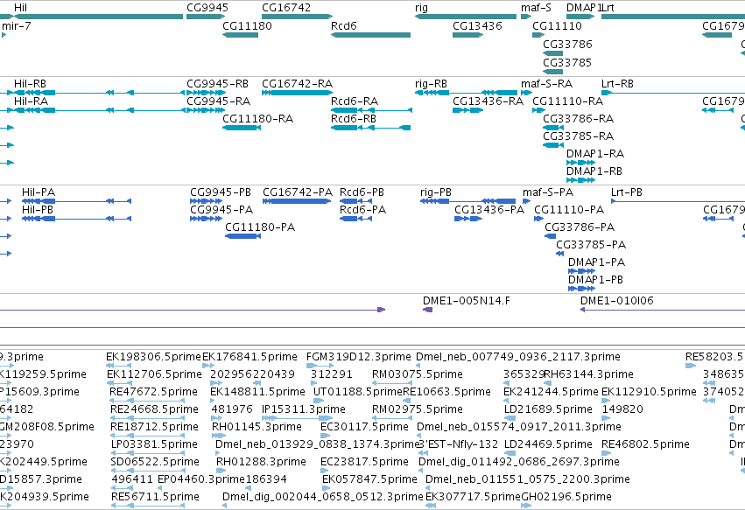Select the CG11110-RA transcript label
745x510 pixels.
click(x=568, y=101)
